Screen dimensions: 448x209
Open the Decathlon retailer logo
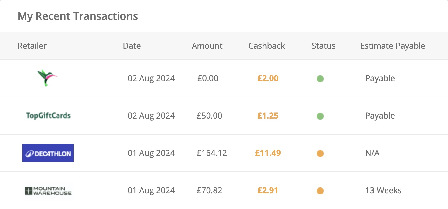click(48, 153)
